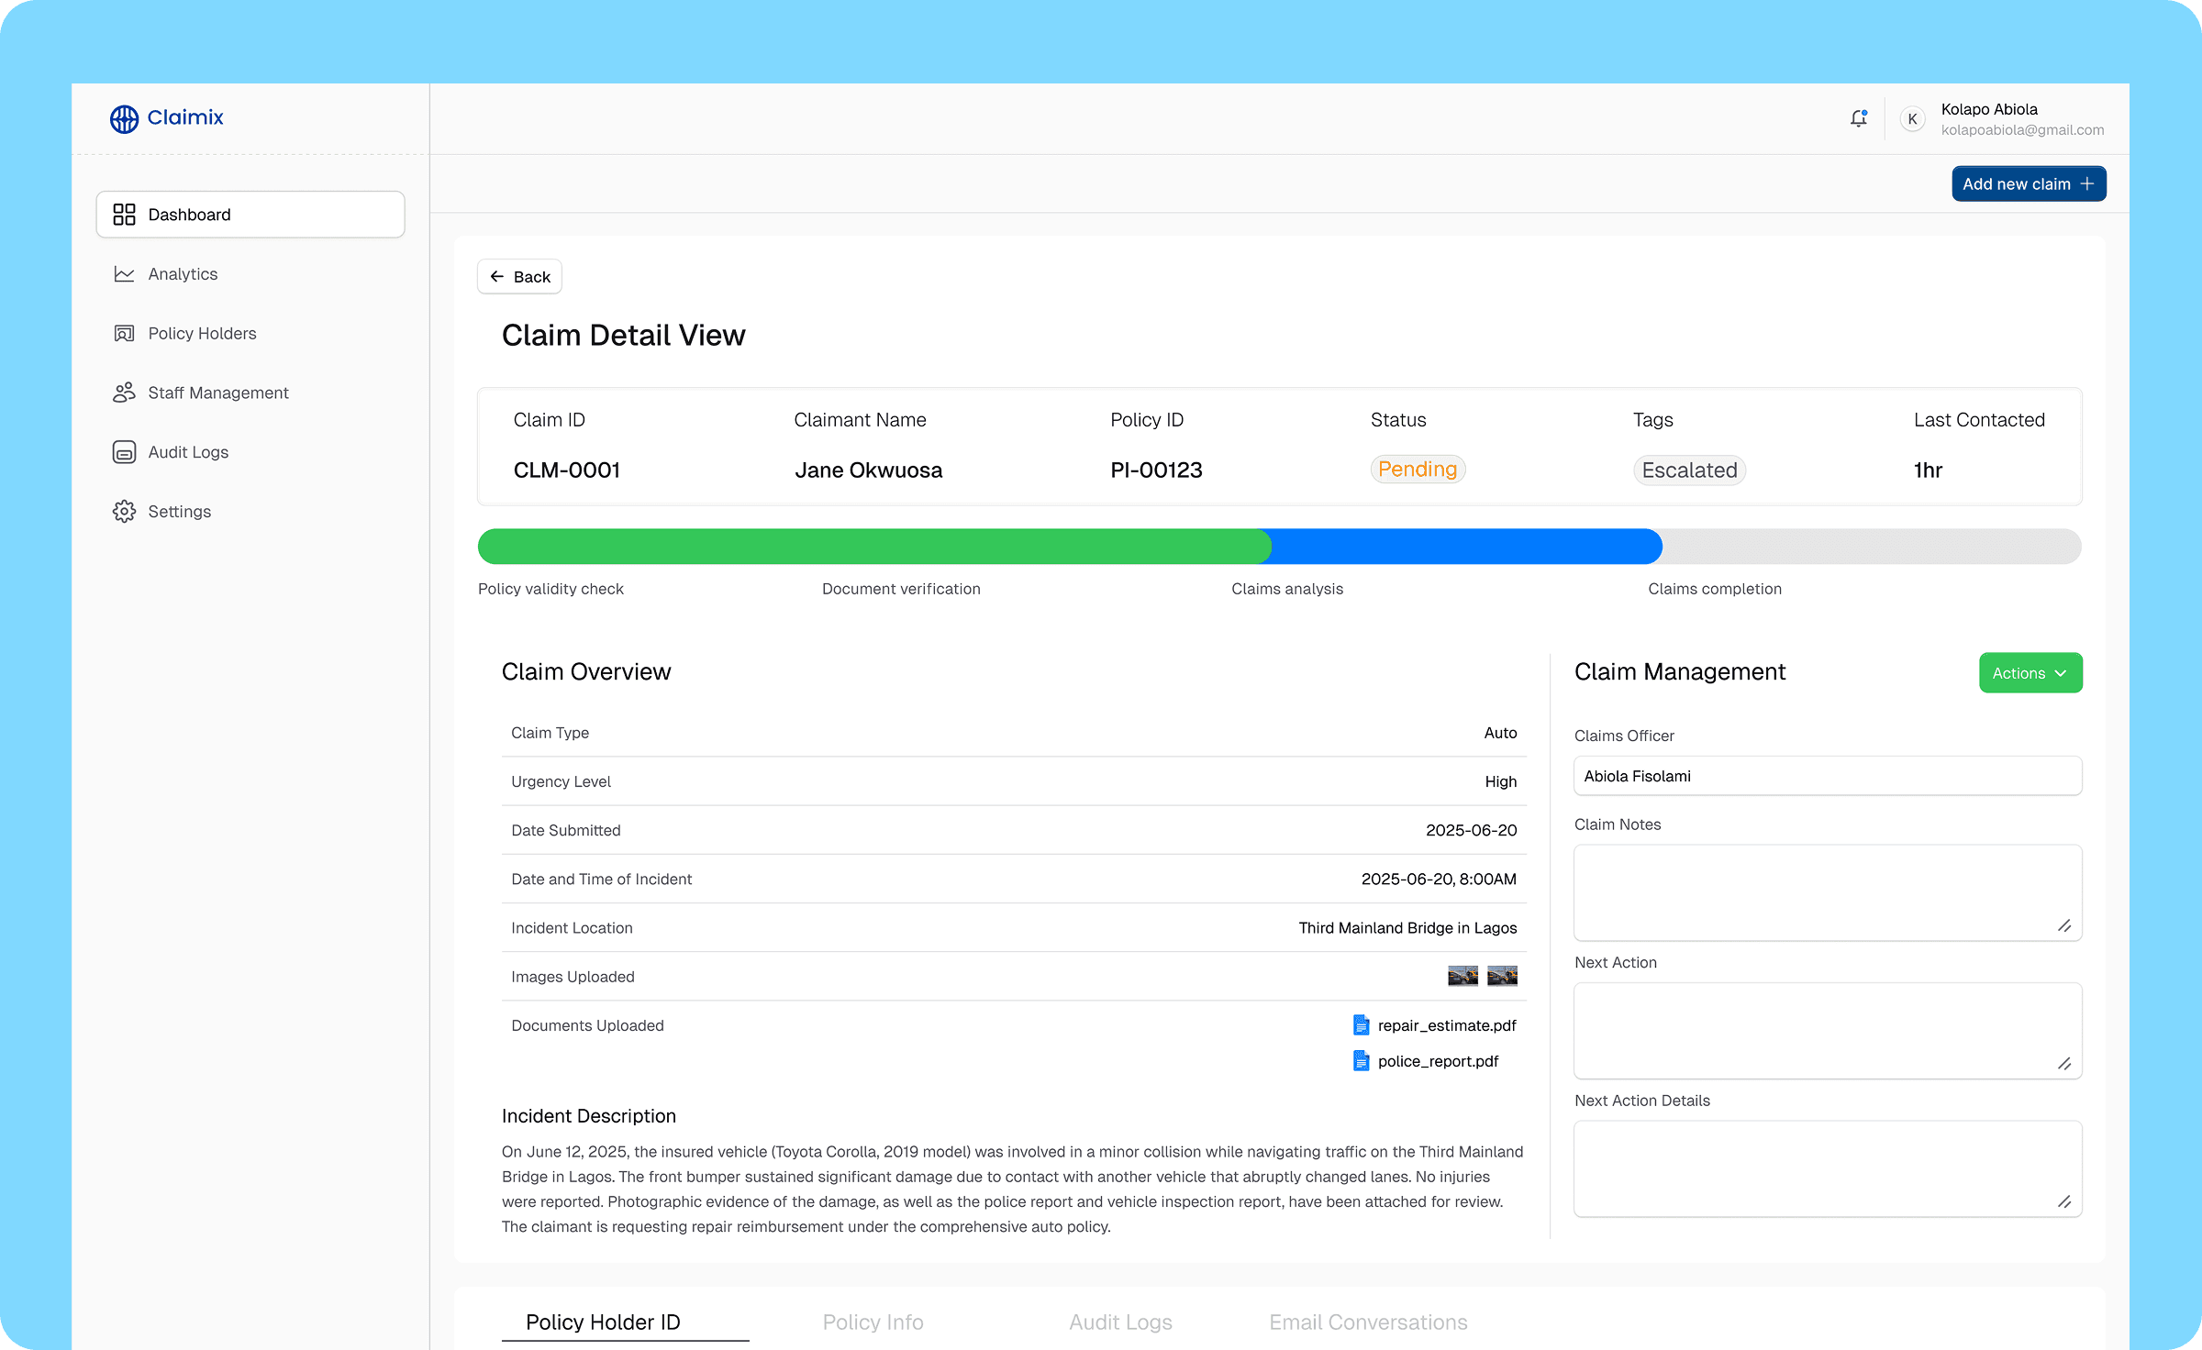Image resolution: width=2202 pixels, height=1350 pixels.
Task: Click the Claim Notes text area
Action: point(1827,891)
